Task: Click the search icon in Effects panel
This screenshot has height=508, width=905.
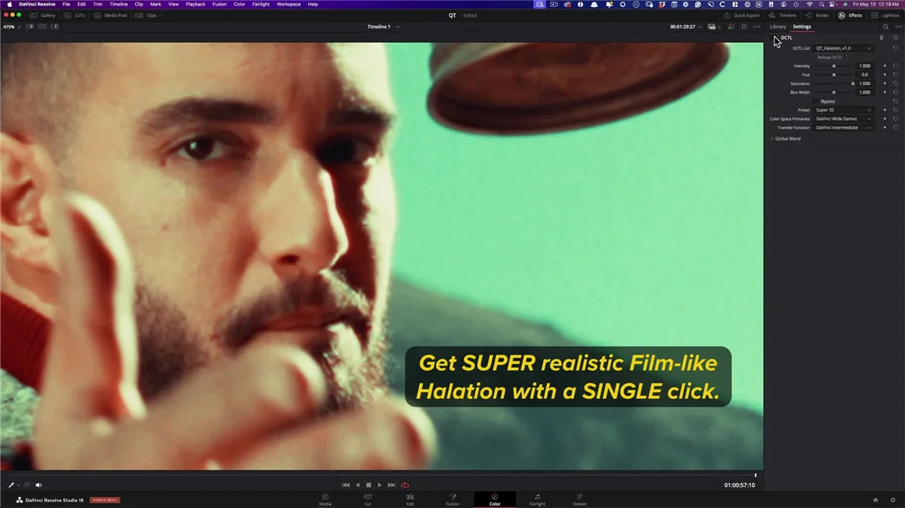Action: tap(885, 26)
